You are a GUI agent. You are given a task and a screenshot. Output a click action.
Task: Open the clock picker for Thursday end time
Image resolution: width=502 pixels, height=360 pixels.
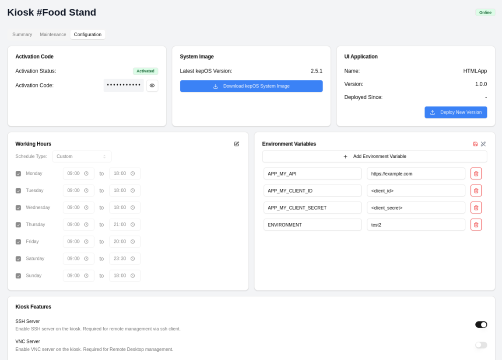coord(133,225)
